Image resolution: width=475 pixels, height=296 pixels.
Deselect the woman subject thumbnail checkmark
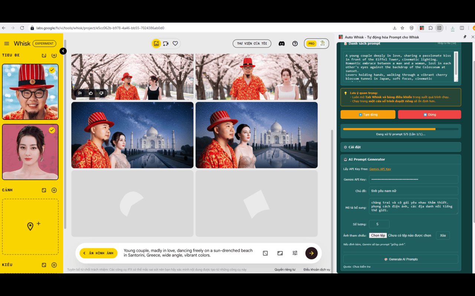[x=52, y=130]
